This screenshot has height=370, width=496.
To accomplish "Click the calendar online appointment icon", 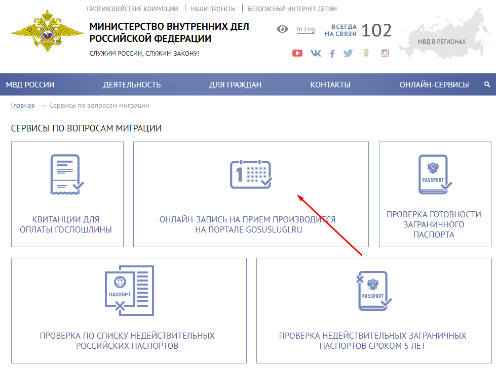I will pos(251,174).
